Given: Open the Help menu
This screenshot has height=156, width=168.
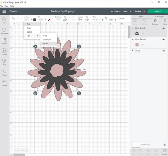Looking at the screenshot, I should pos(12,6).
